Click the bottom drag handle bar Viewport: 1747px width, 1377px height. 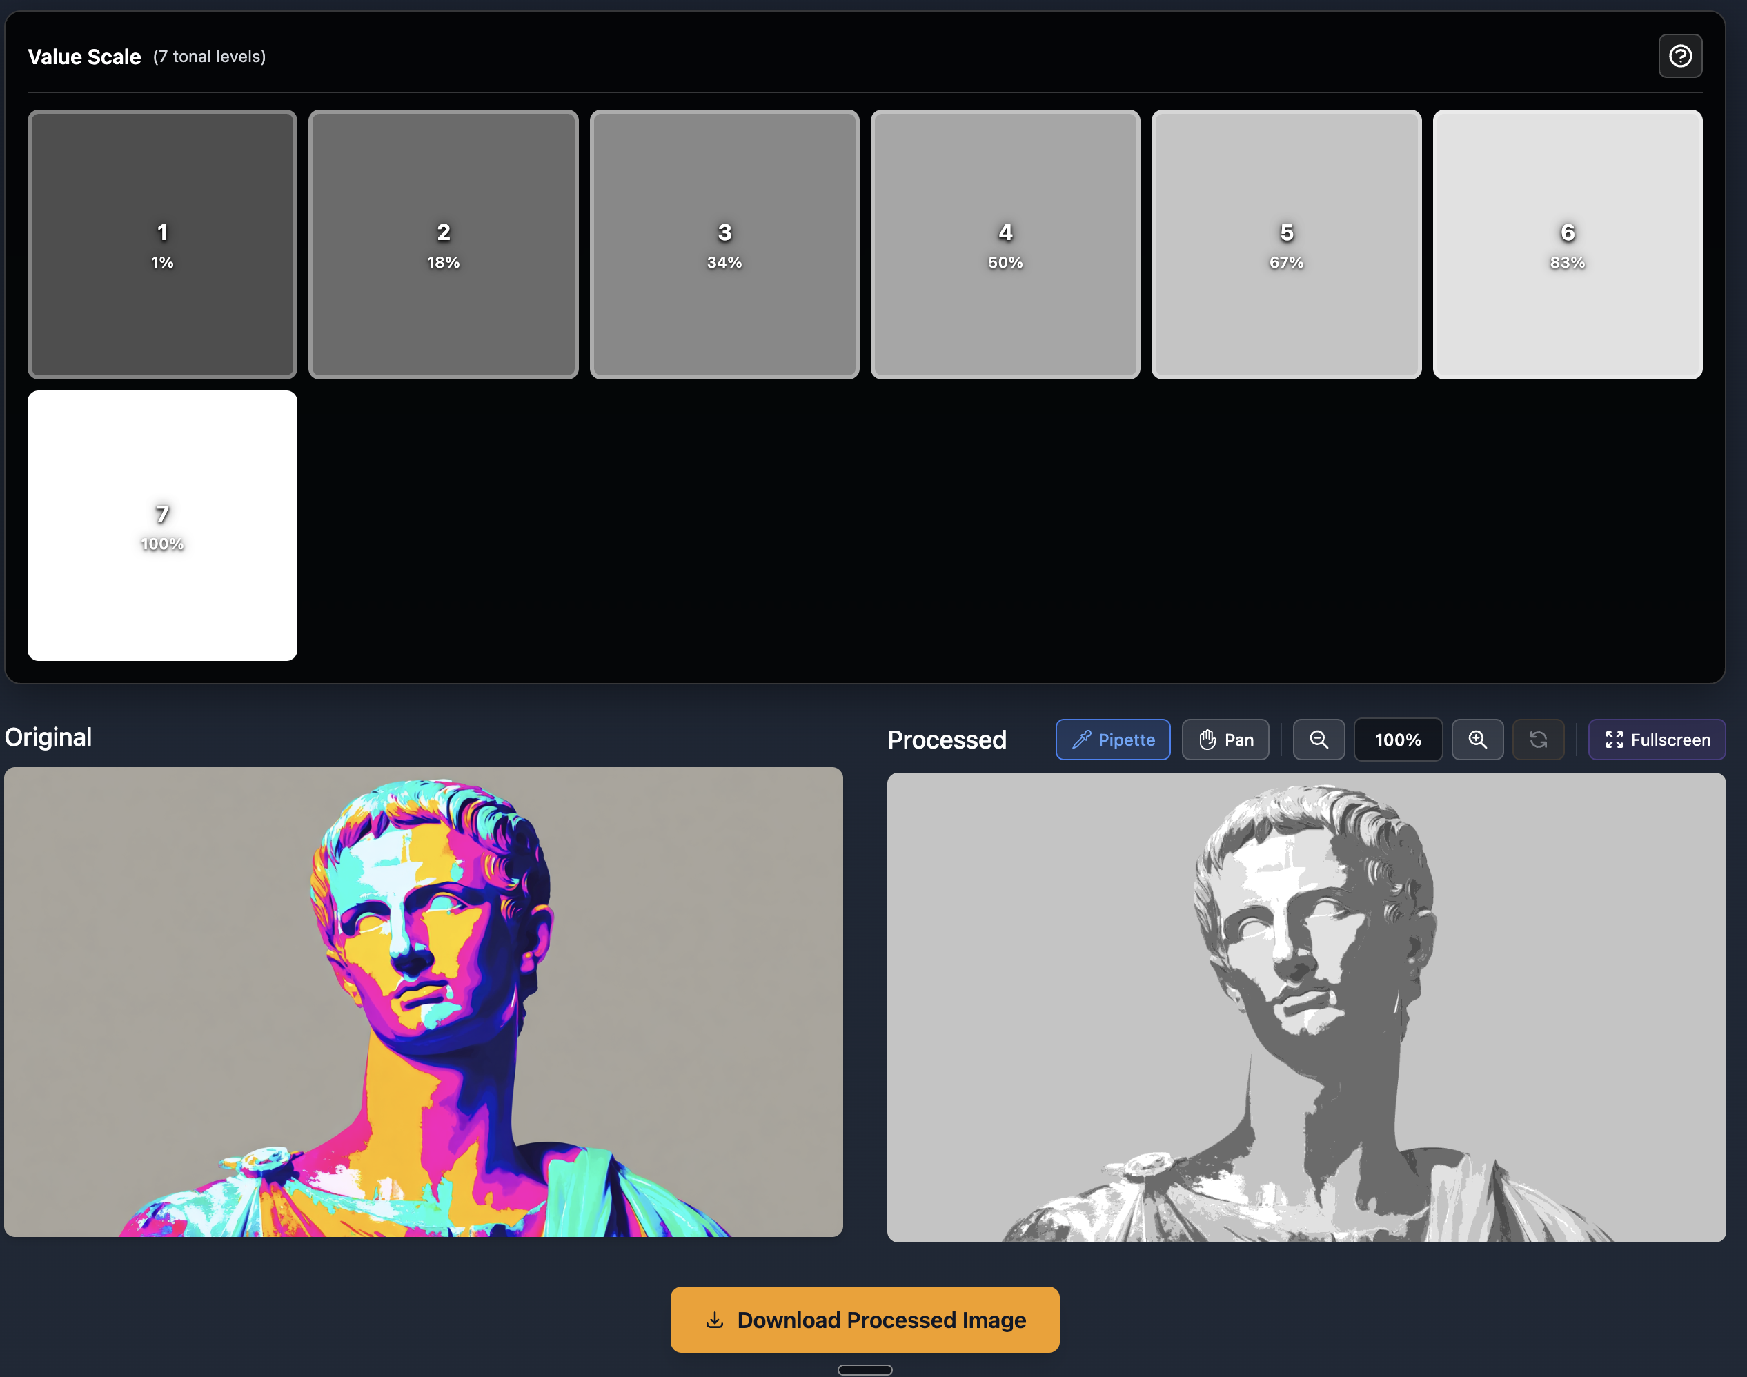pyautogui.click(x=865, y=1369)
